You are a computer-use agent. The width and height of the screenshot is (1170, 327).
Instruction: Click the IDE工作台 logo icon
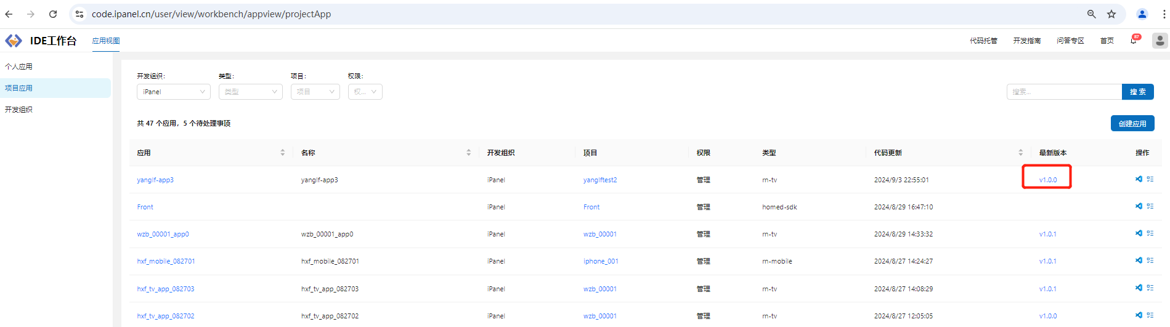14,41
